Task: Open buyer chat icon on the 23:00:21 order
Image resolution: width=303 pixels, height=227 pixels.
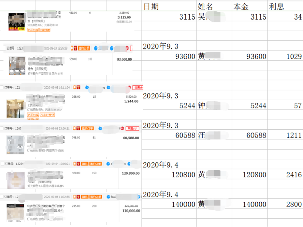Action: 100,128
